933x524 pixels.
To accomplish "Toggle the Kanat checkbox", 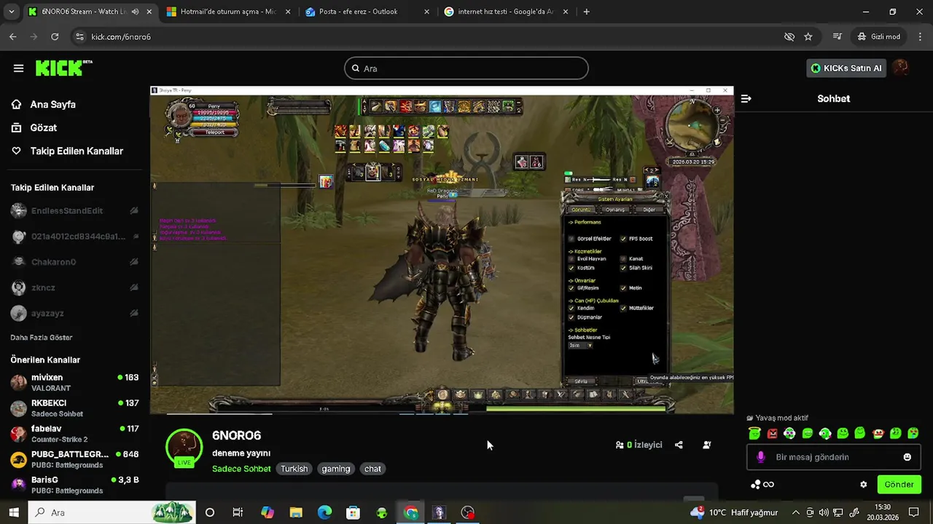I will click(623, 258).
